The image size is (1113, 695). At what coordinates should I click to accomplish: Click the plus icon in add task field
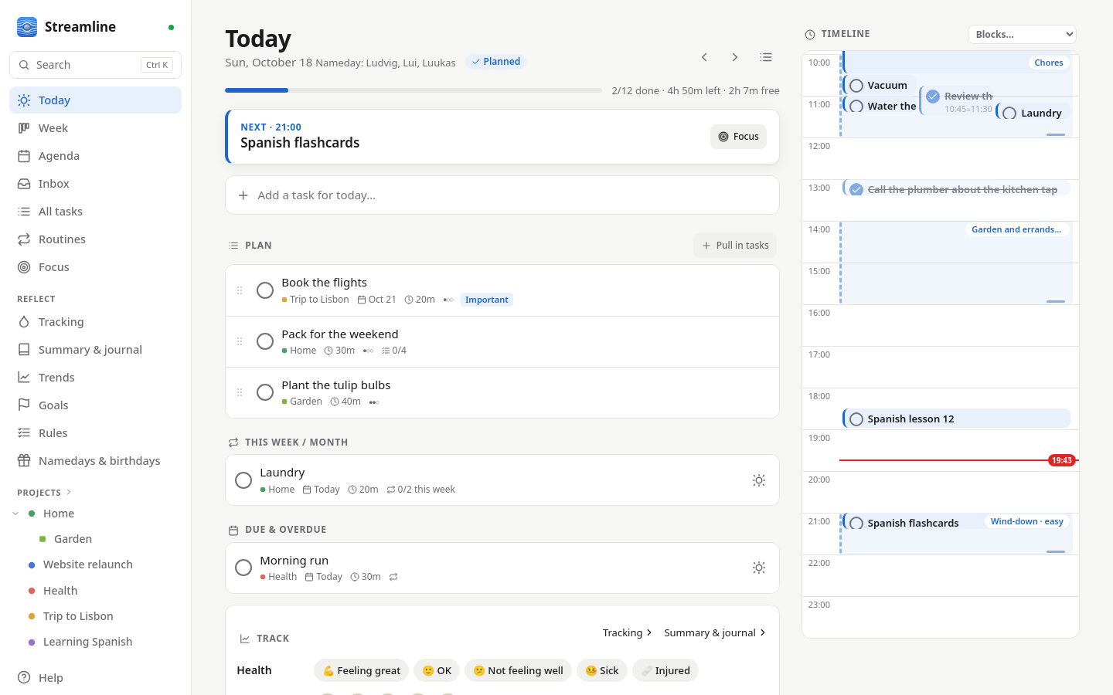(x=243, y=195)
